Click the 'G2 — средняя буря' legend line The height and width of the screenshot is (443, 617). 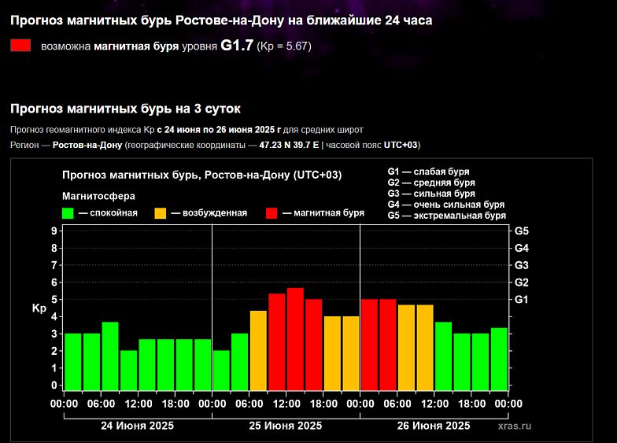[x=431, y=183]
